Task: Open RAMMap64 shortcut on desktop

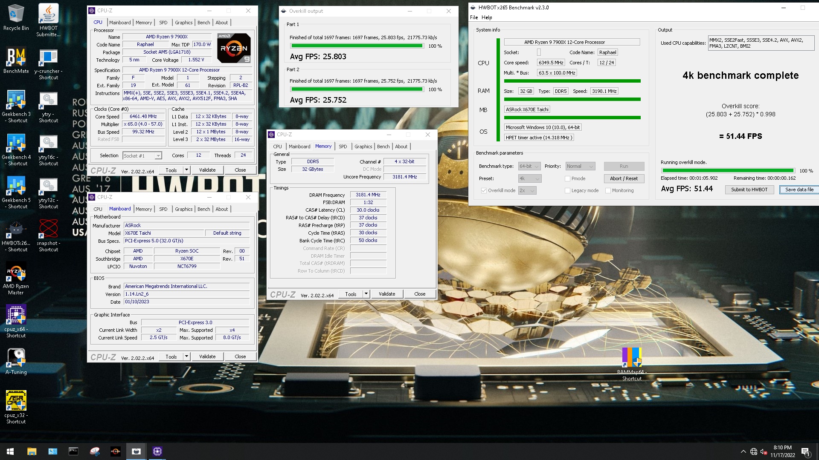Action: (632, 364)
